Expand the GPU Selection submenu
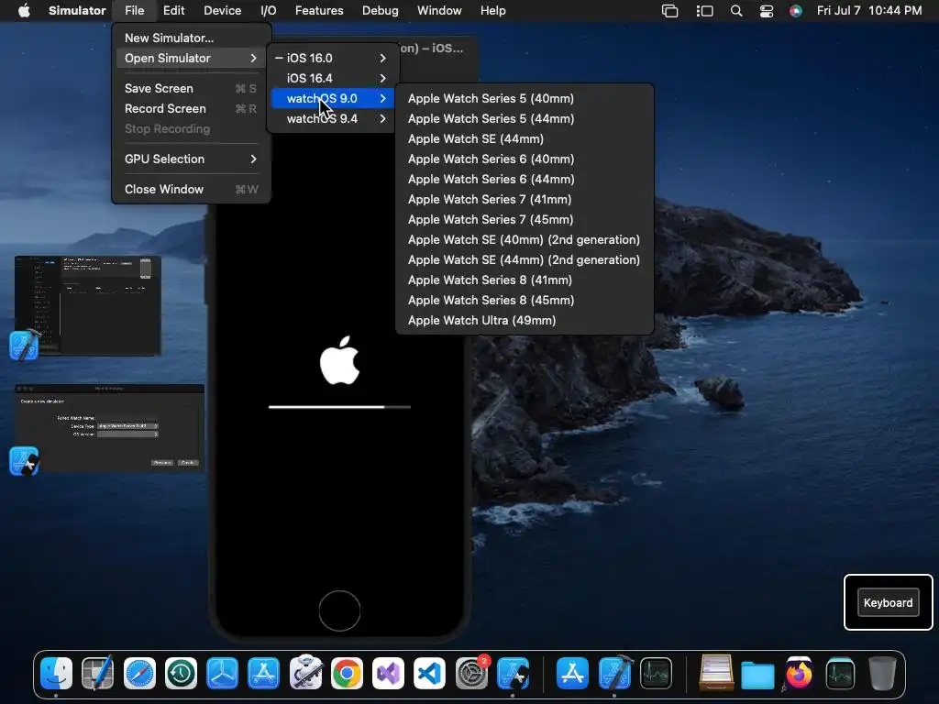Image resolution: width=939 pixels, height=704 pixels. pos(191,159)
